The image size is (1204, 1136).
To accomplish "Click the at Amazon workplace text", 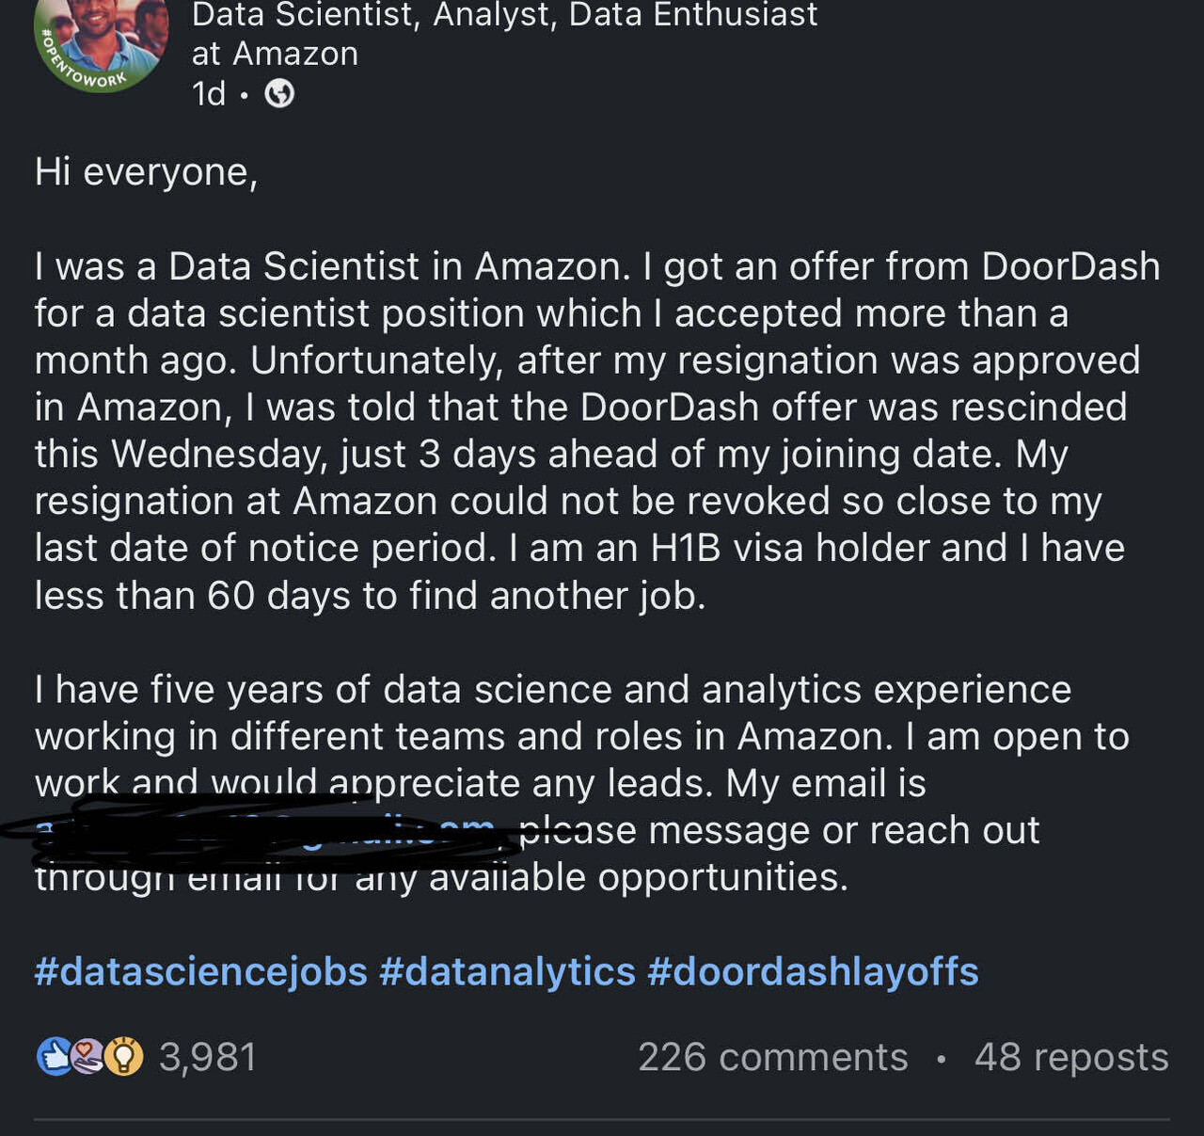I will [276, 53].
